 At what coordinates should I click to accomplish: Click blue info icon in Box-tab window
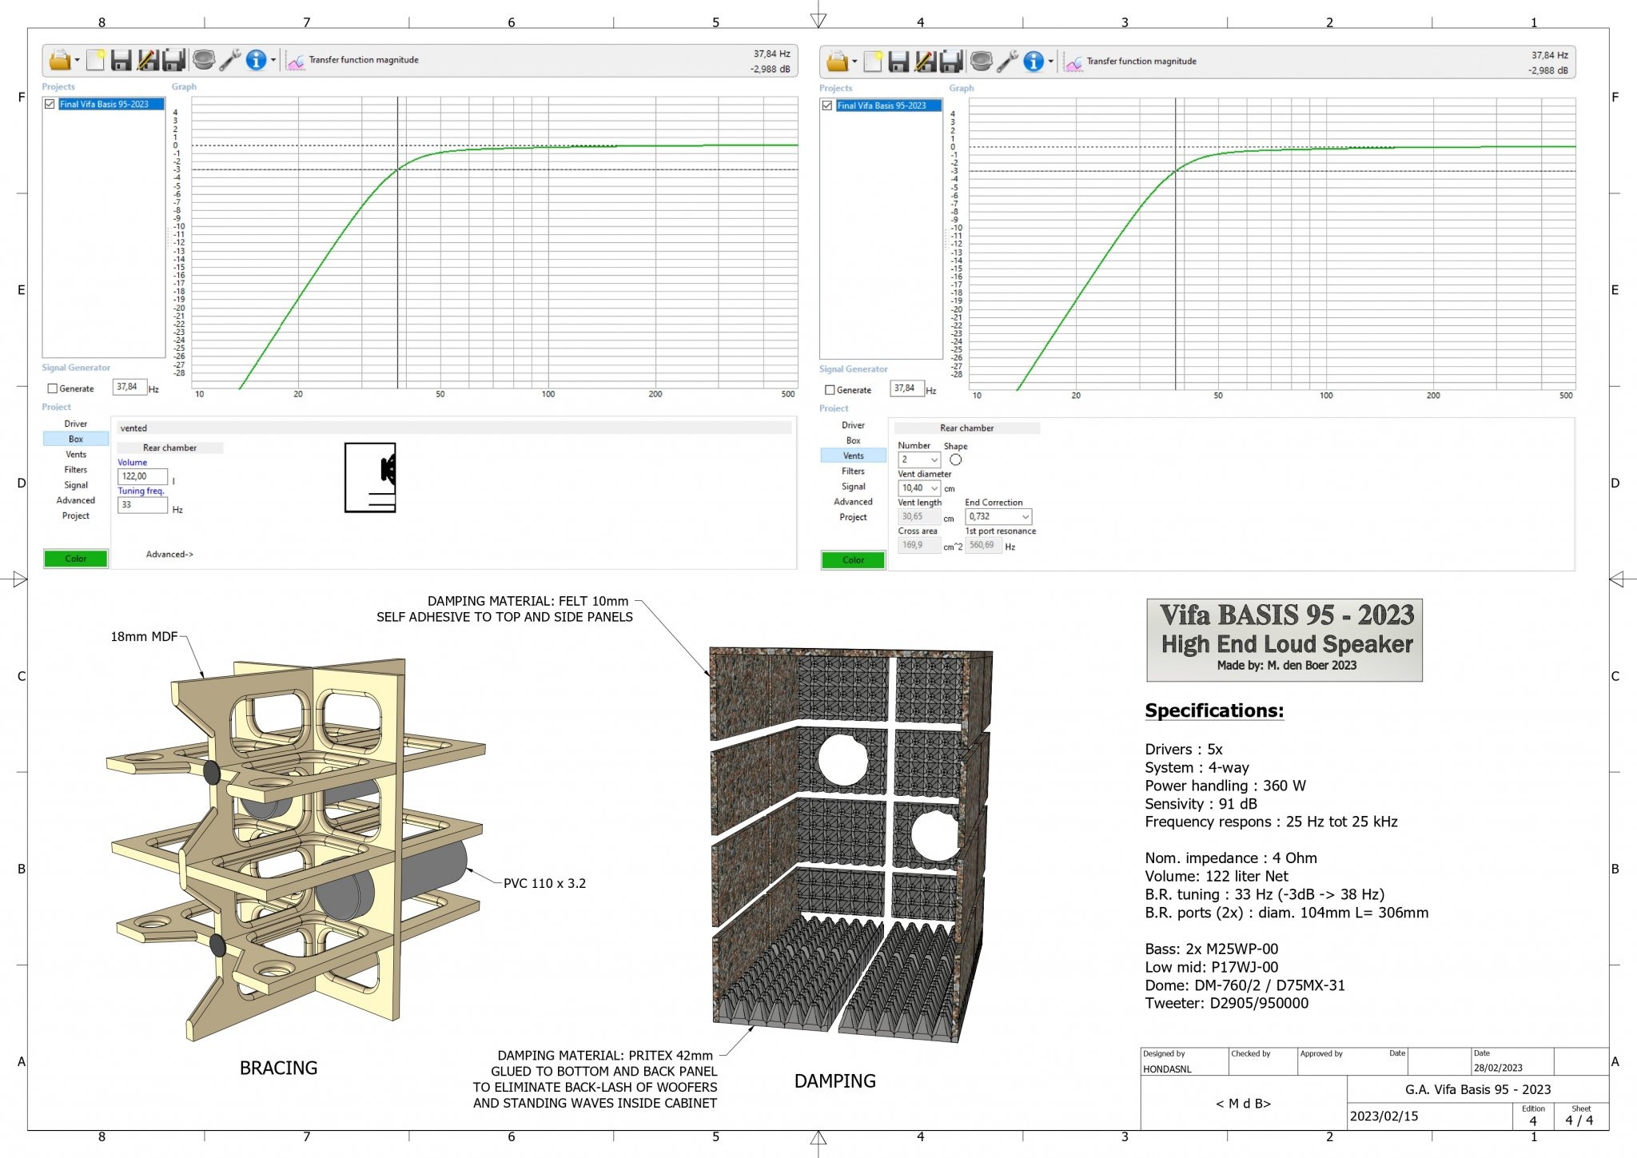click(256, 60)
